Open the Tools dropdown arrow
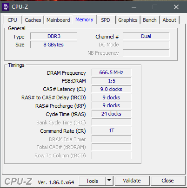 (x=109, y=181)
